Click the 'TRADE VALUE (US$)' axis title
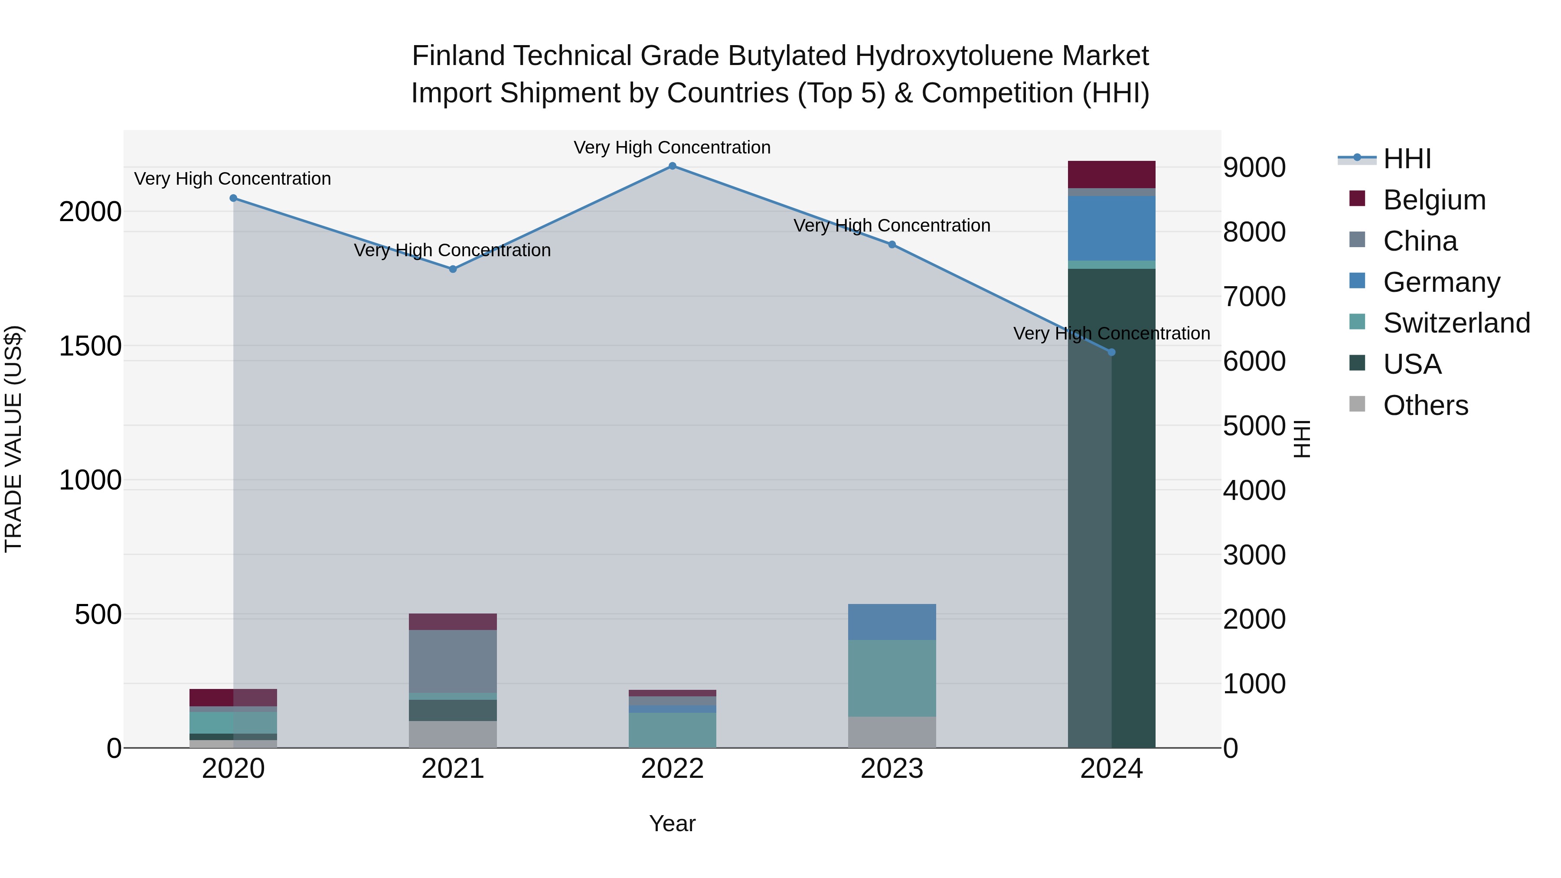Viewport: 1561px width, 878px height. pyautogui.click(x=13, y=439)
